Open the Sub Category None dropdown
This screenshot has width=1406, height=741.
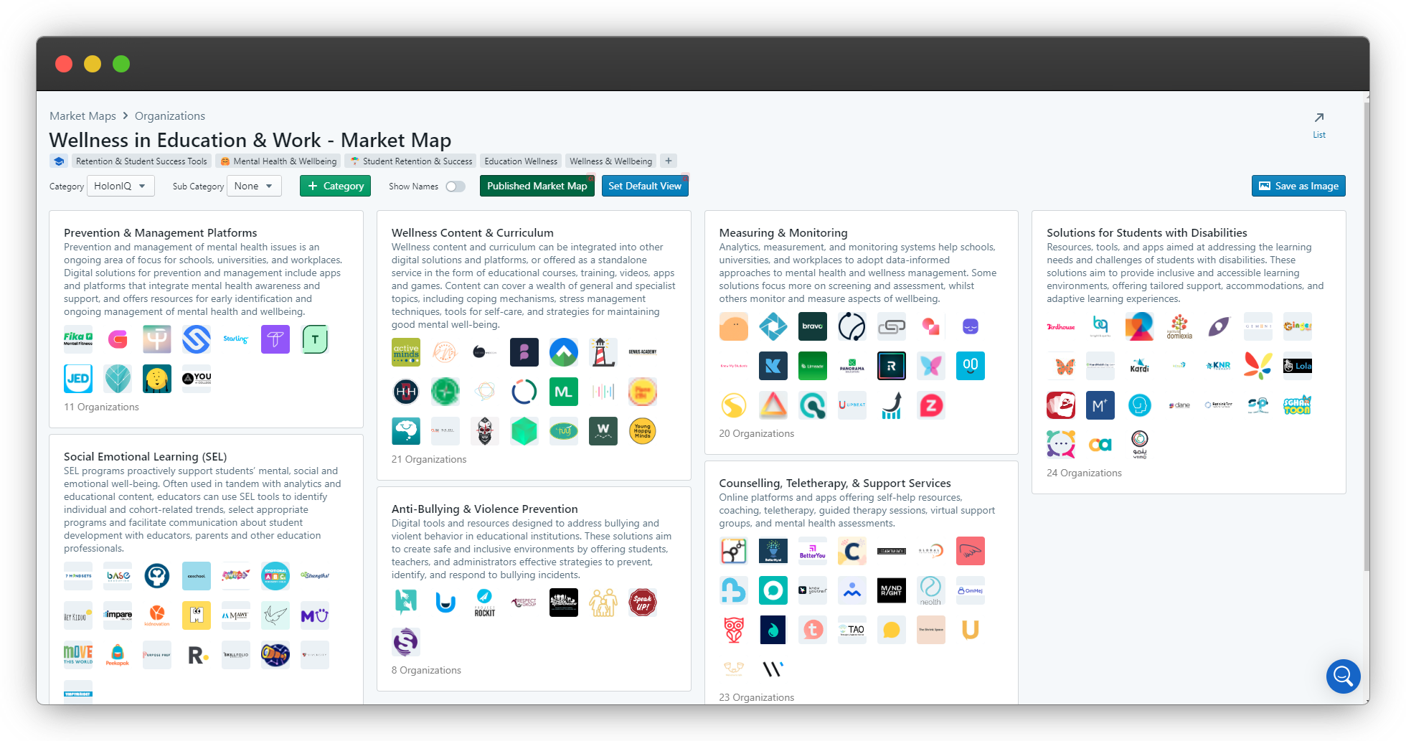point(254,186)
